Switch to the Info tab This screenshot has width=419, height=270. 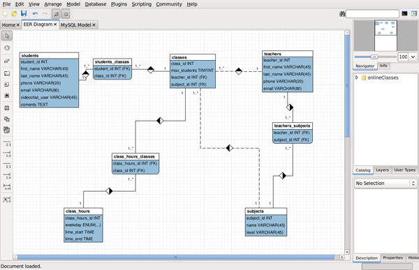[x=383, y=66]
